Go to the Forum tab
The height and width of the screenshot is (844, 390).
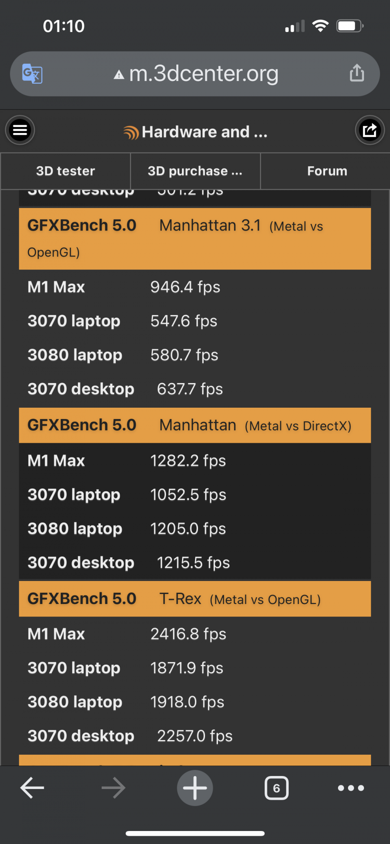(327, 171)
